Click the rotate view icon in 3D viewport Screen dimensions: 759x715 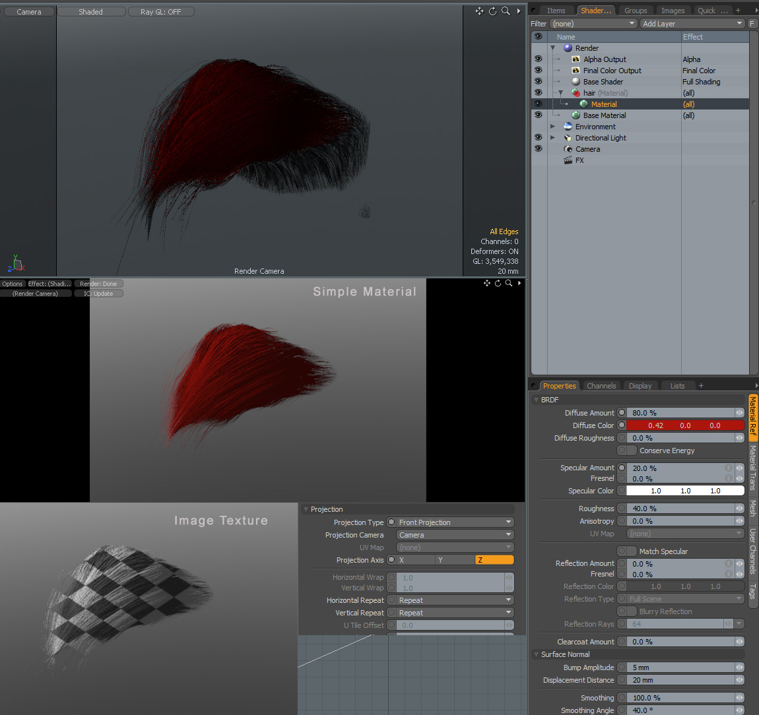(x=492, y=11)
